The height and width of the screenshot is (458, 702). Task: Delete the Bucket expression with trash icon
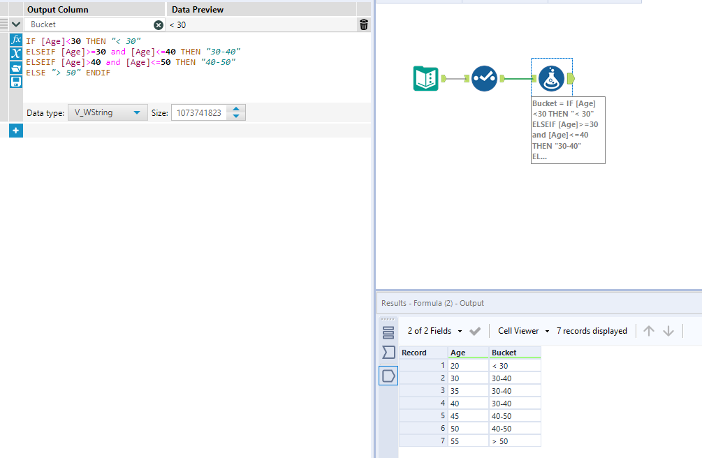tap(364, 24)
